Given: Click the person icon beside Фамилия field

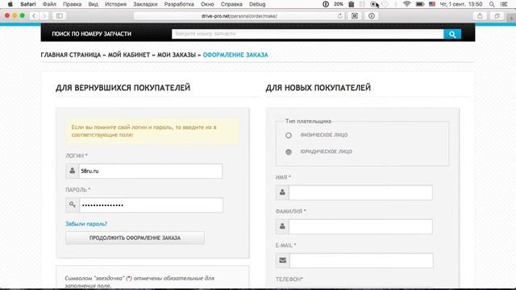Looking at the screenshot, I should (282, 226).
